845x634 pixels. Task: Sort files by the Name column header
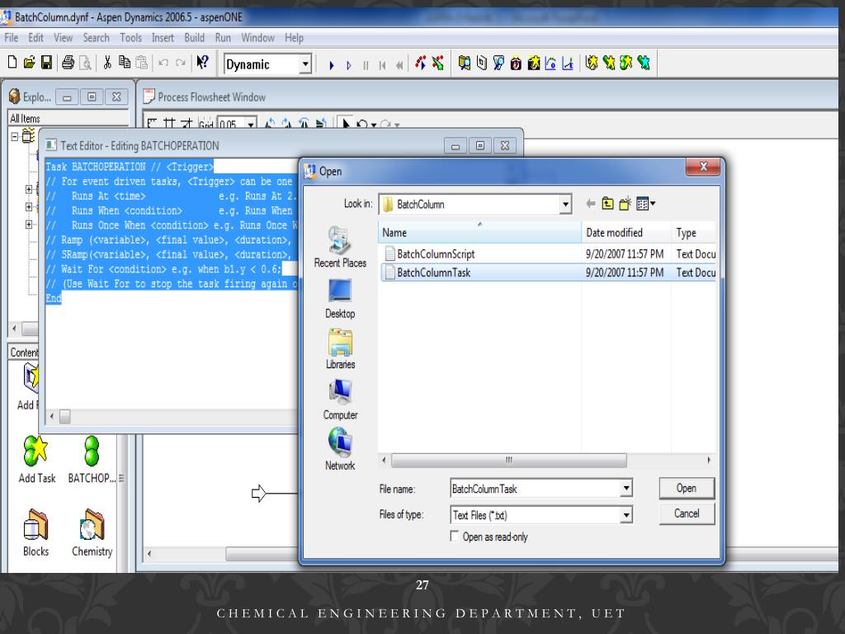[x=479, y=233]
